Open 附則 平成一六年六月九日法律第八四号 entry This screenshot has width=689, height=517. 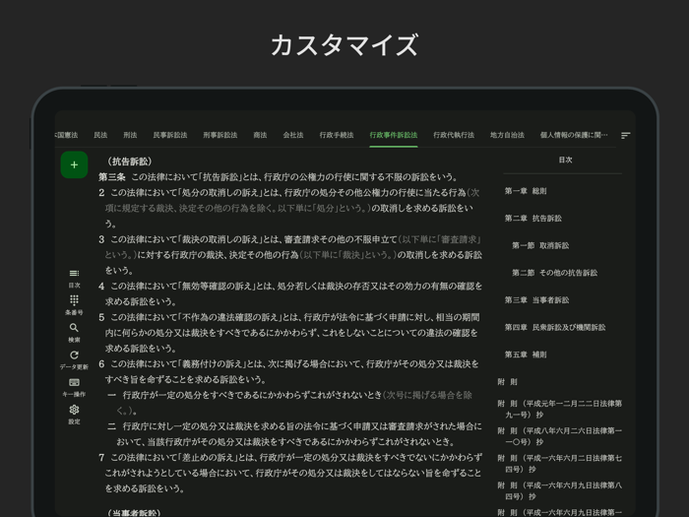(559, 490)
